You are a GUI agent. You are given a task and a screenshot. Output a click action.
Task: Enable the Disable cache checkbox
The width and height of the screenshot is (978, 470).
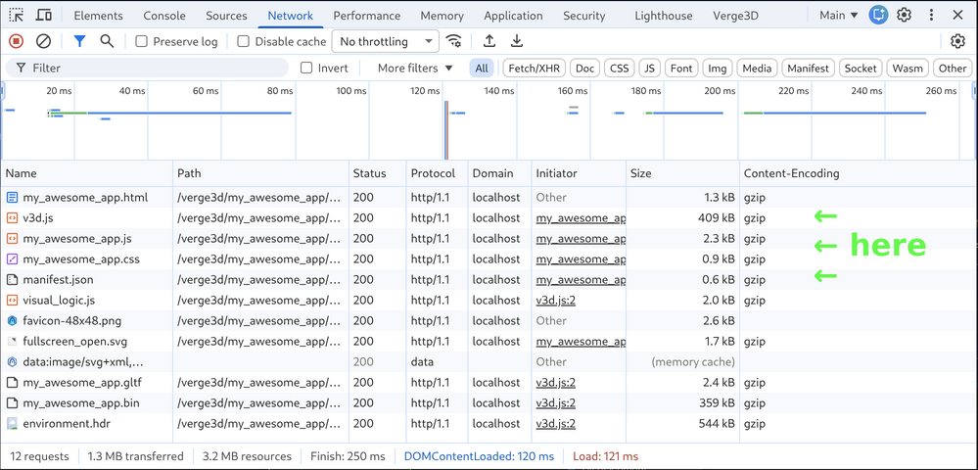243,41
